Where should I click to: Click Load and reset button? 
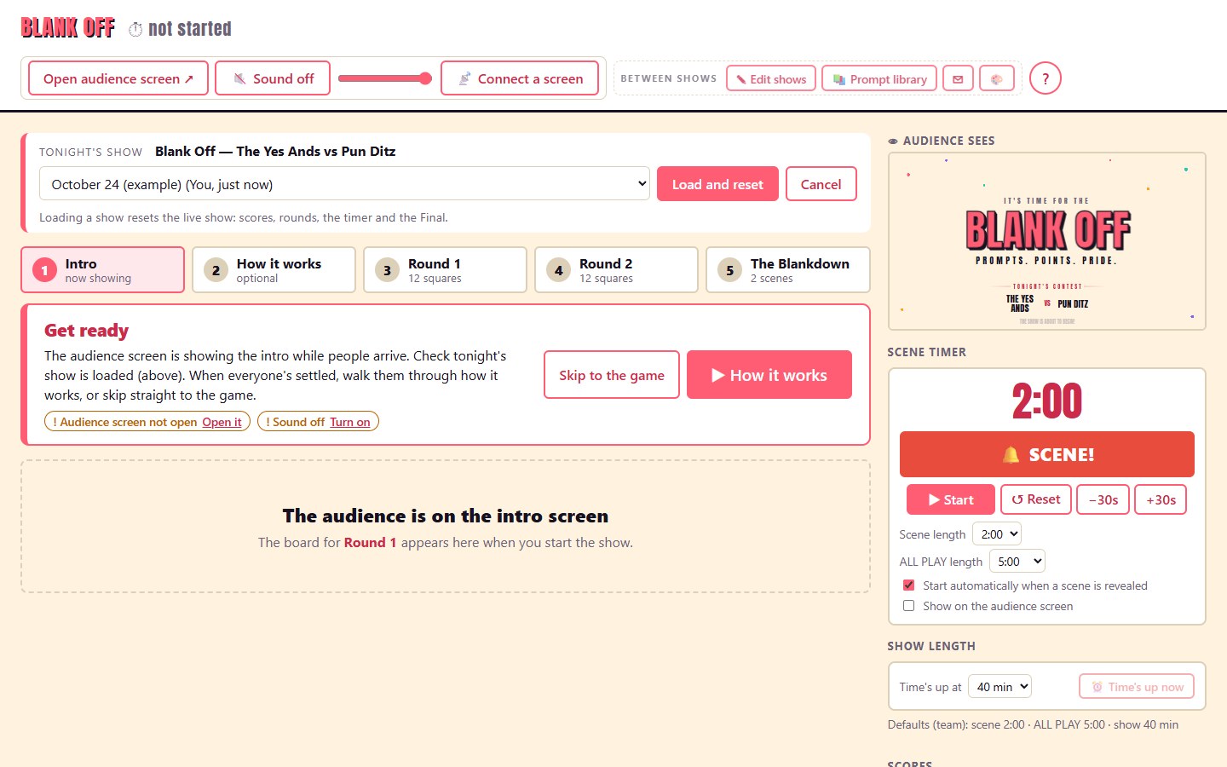[717, 184]
